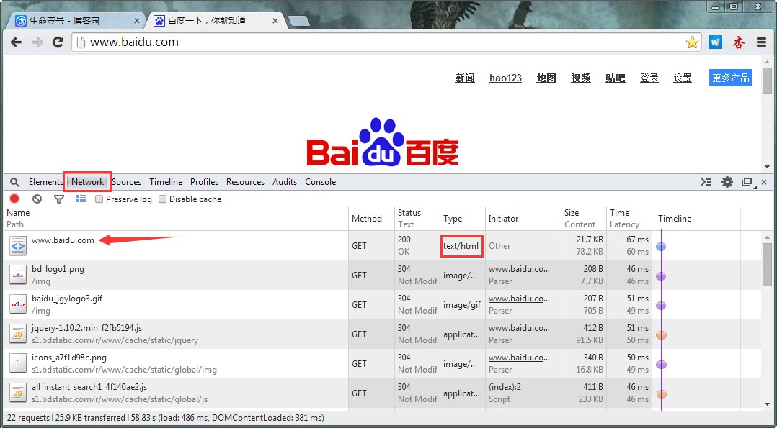The image size is (777, 428).
Task: Sort by the Initiator column header
Action: tap(523, 218)
